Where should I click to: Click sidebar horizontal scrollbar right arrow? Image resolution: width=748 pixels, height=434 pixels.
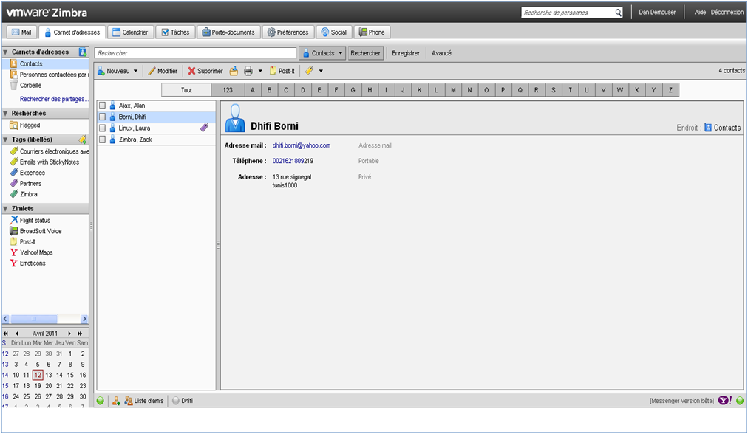84,319
